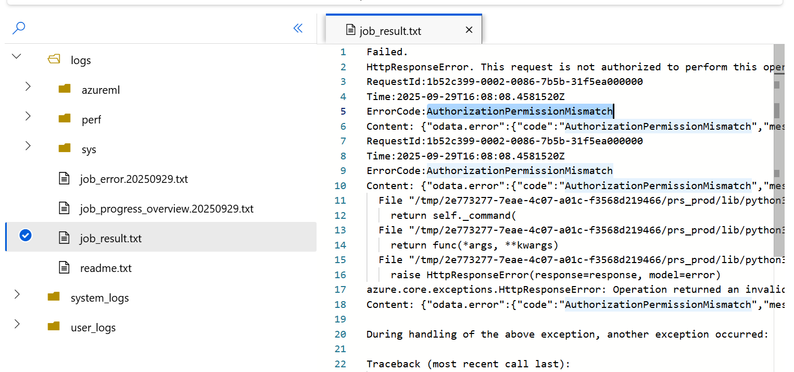Click file icon beside job_error.20250929.txt
Viewport: 794px width, 372px height.
(x=64, y=178)
